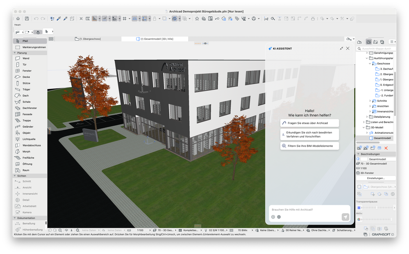The height and width of the screenshot is (254, 409).
Task: Select the Wand tool
Action: pos(30,58)
